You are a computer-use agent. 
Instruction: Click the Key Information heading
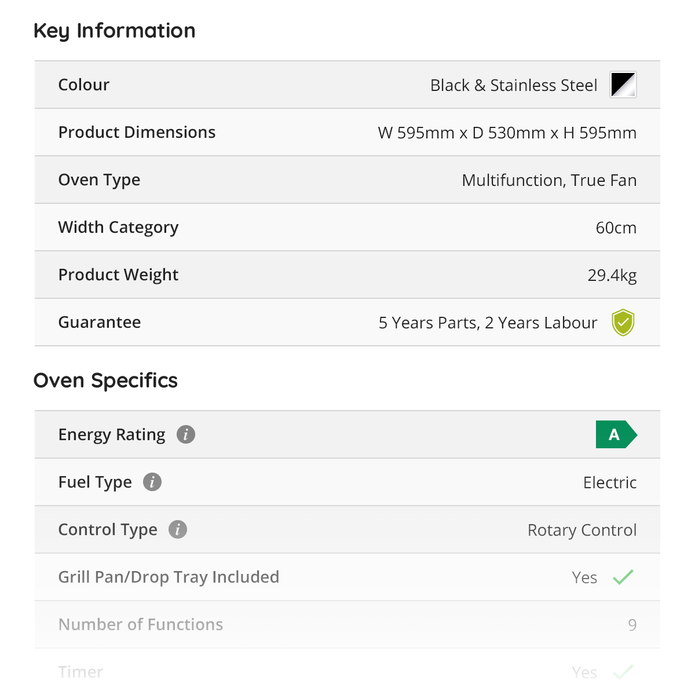coord(114,31)
